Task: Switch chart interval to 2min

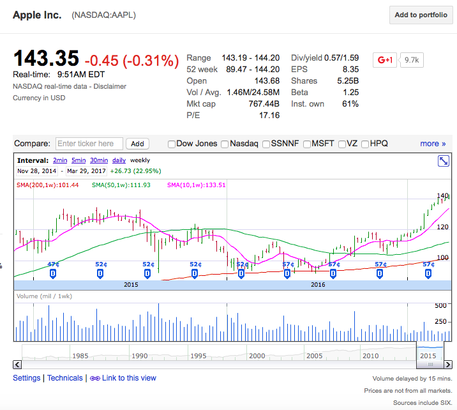Action: (x=60, y=160)
